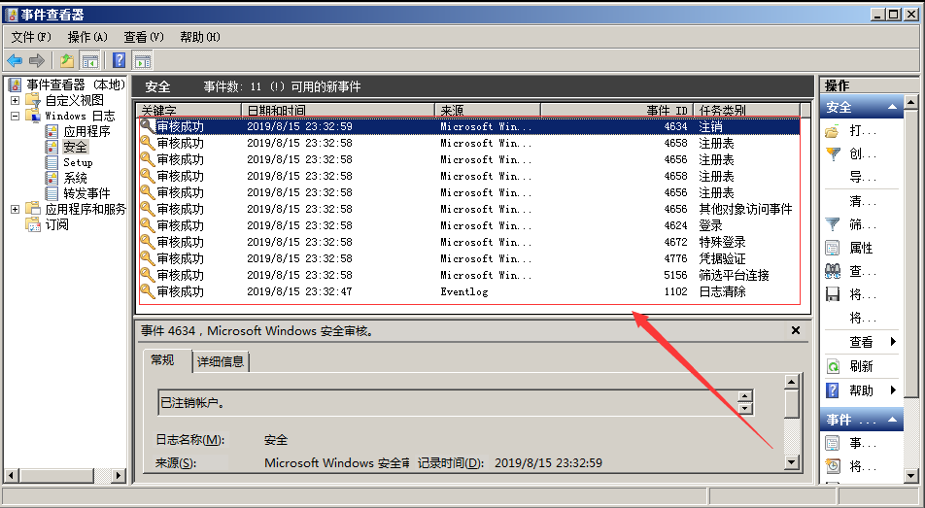Open the 属性 (Properties) action
Viewport: 925px width, 508px height.
pyautogui.click(x=860, y=248)
